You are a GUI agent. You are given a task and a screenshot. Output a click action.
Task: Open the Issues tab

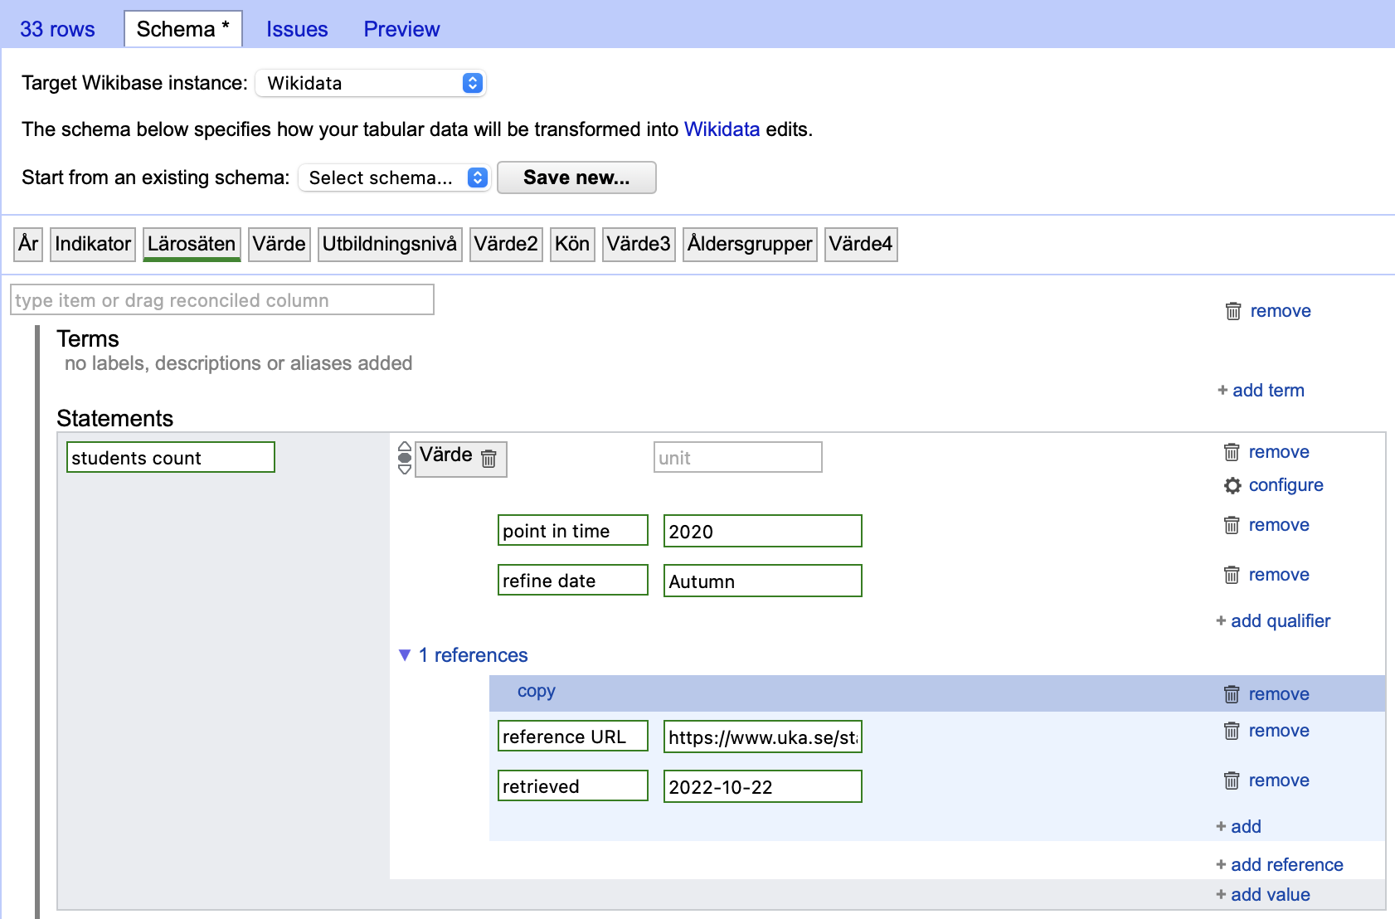pyautogui.click(x=297, y=29)
